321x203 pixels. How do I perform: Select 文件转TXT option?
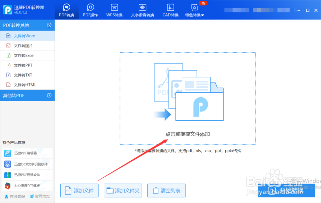(x=27, y=75)
